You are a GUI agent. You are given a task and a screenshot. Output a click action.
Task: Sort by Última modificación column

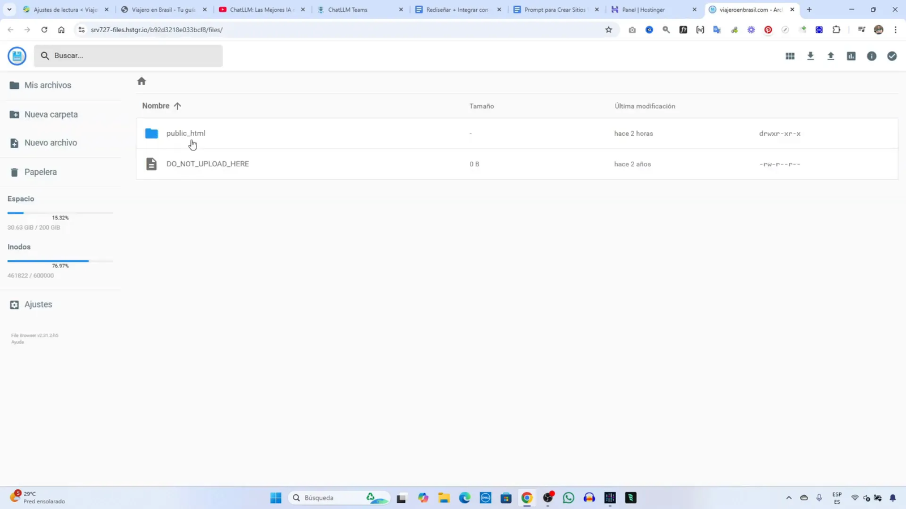click(x=644, y=106)
